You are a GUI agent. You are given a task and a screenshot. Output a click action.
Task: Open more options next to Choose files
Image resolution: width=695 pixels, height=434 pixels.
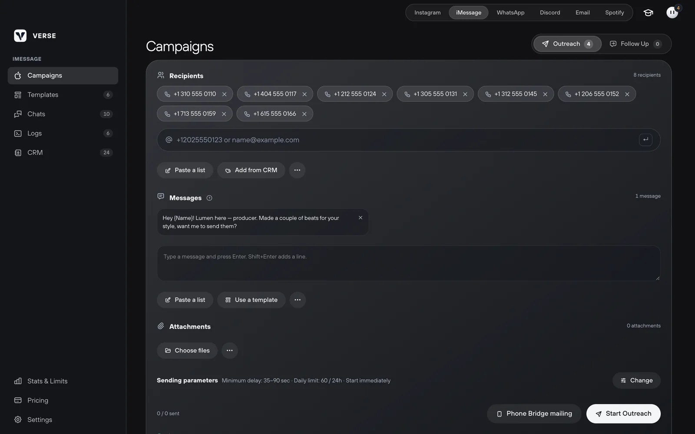click(230, 351)
